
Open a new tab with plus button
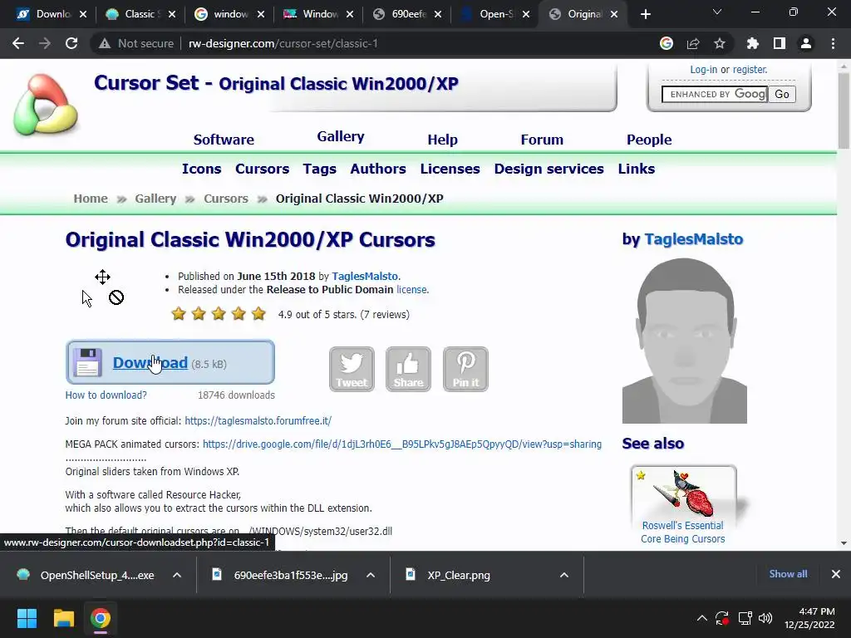[x=645, y=14]
